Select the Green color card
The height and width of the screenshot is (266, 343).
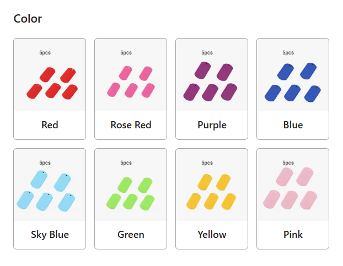(131, 199)
